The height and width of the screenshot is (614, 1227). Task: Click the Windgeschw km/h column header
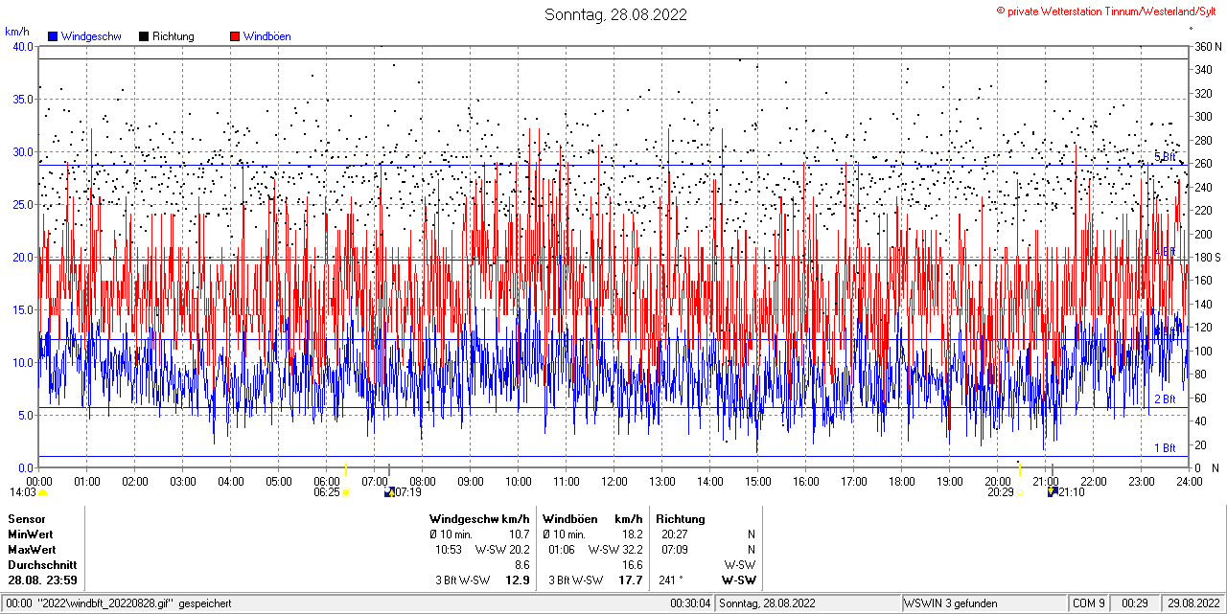(x=479, y=518)
